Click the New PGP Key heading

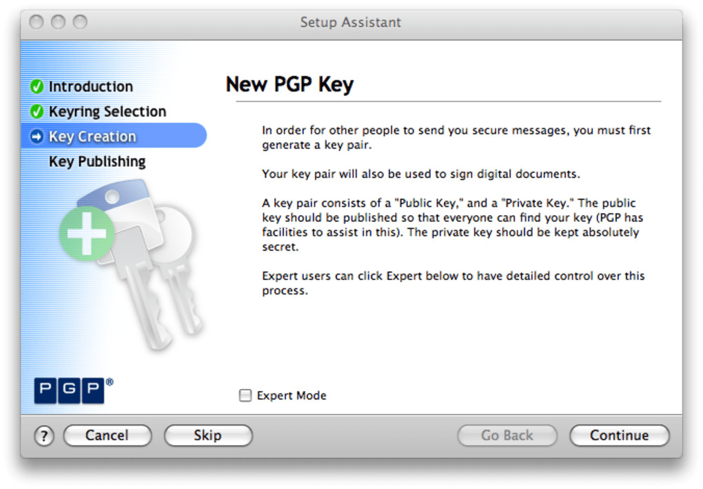(289, 84)
